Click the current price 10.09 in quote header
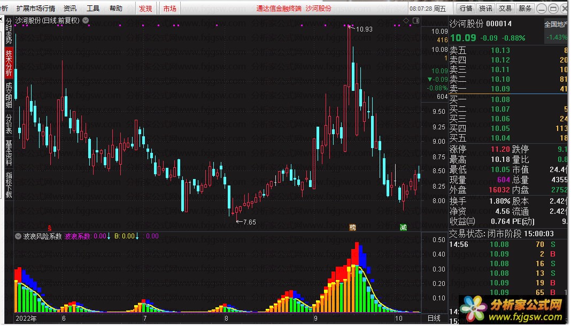This screenshot has width=571, height=326. click(463, 38)
